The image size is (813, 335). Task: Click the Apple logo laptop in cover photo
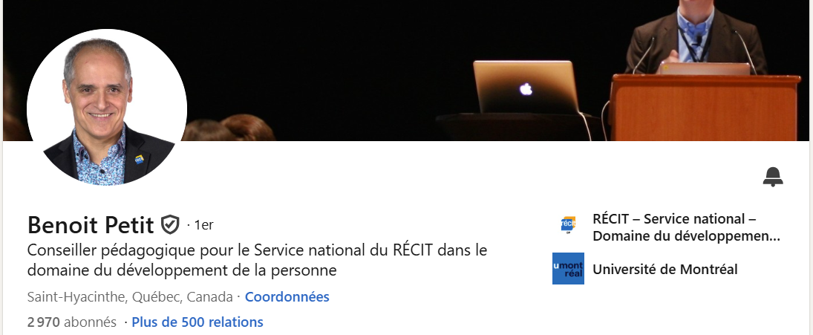pyautogui.click(x=525, y=87)
